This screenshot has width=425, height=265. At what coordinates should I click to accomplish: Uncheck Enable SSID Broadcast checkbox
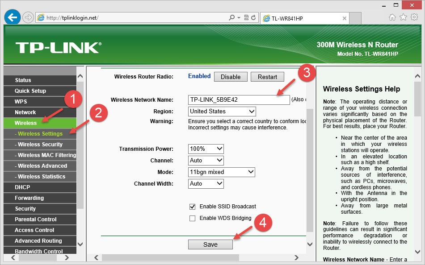click(x=193, y=207)
